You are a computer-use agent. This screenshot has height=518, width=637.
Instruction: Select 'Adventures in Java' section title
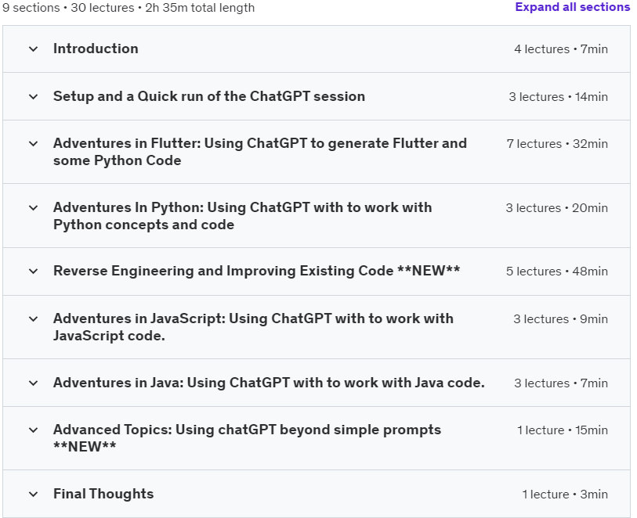pos(269,383)
